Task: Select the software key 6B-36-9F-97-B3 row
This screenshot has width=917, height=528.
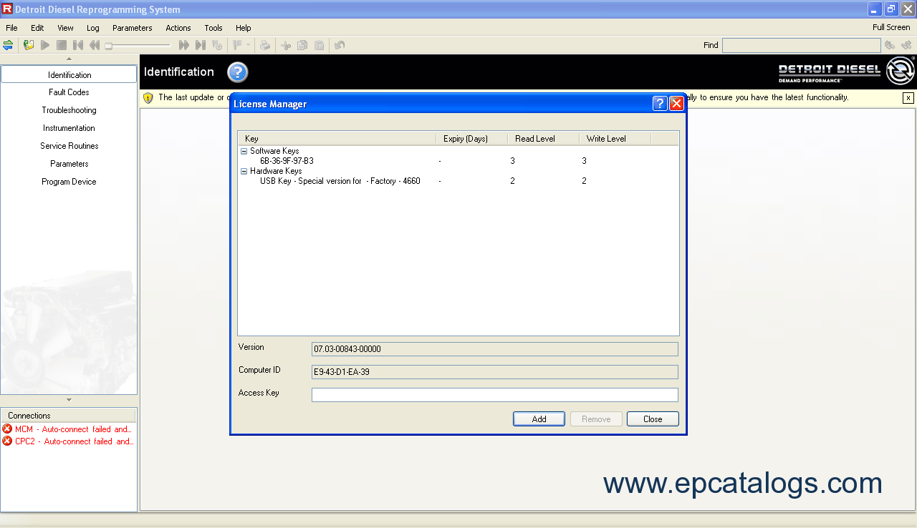Action: click(x=287, y=161)
